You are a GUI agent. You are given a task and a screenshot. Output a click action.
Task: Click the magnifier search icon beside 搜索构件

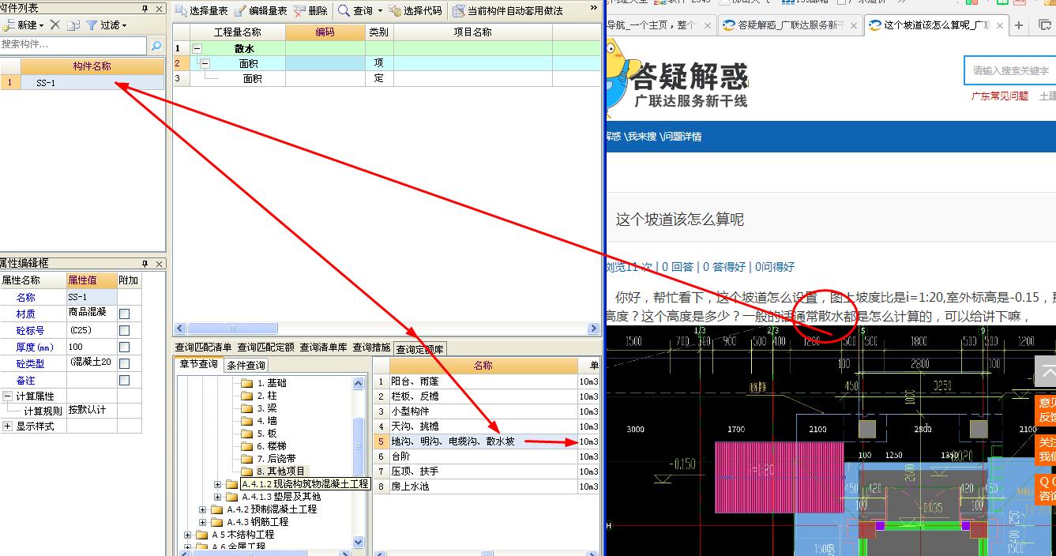(156, 46)
